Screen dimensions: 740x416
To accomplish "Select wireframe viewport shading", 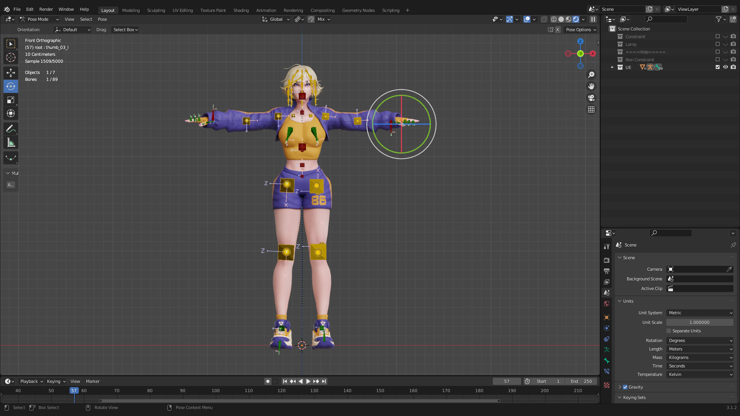I will point(554,19).
